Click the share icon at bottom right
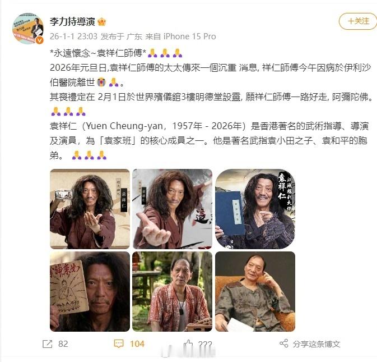 pos(284,343)
